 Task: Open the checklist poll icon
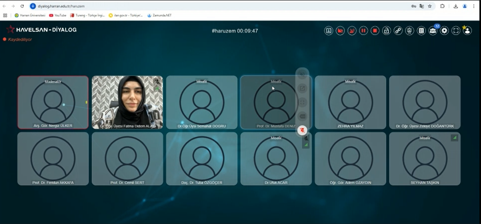point(421,31)
